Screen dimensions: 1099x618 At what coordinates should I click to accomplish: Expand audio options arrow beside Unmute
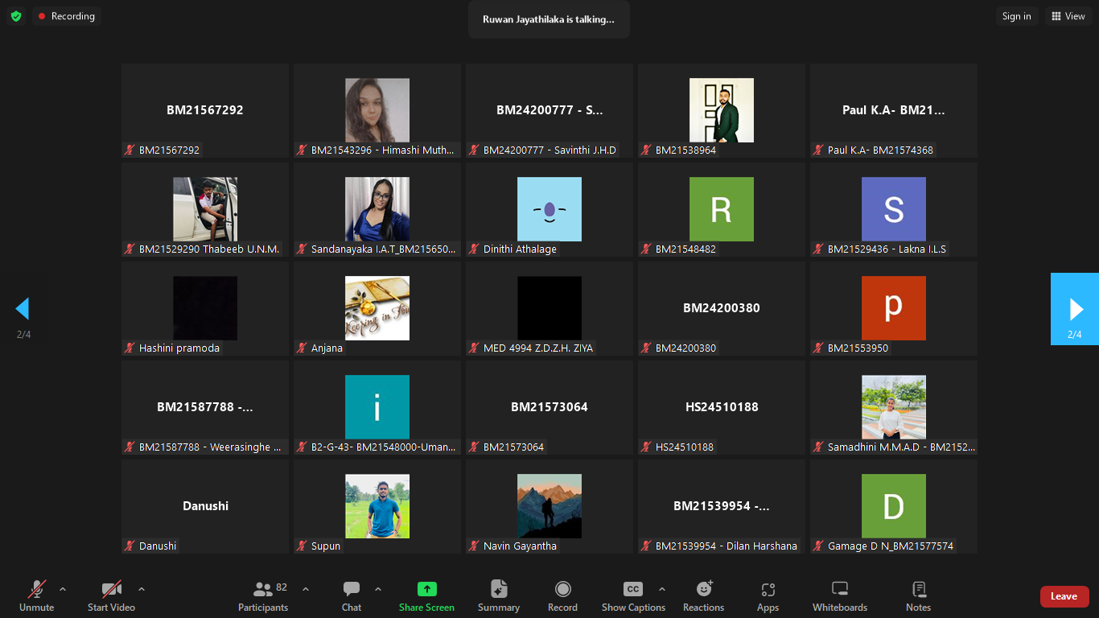[63, 589]
